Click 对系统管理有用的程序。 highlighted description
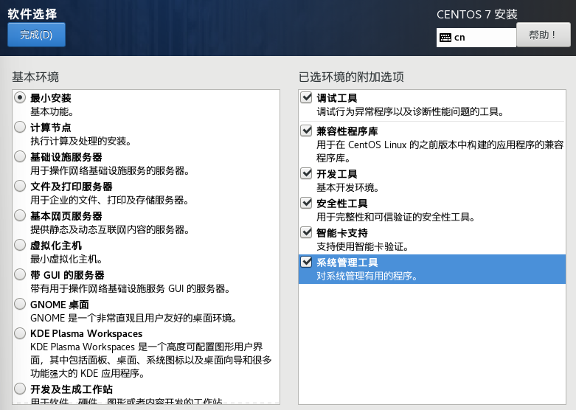The height and width of the screenshot is (410, 576). click(x=367, y=276)
